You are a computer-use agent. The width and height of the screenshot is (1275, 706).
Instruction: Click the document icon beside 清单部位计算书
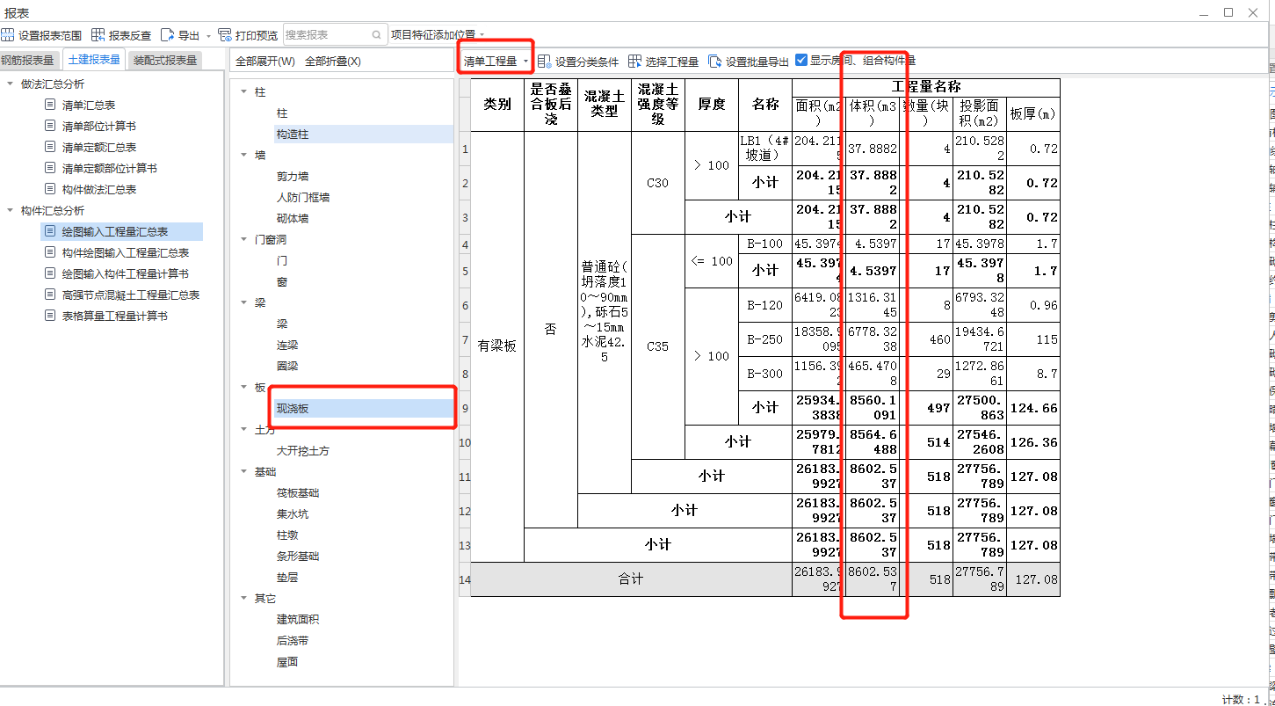point(50,126)
